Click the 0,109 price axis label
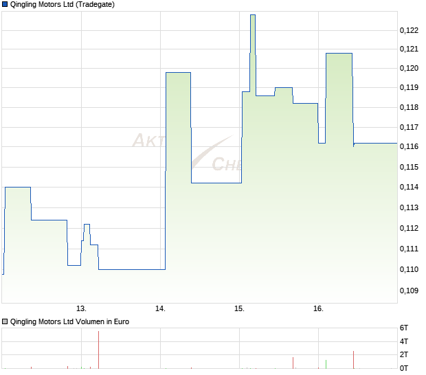Screen dimensions: 426x375 pyautogui.click(x=409, y=291)
